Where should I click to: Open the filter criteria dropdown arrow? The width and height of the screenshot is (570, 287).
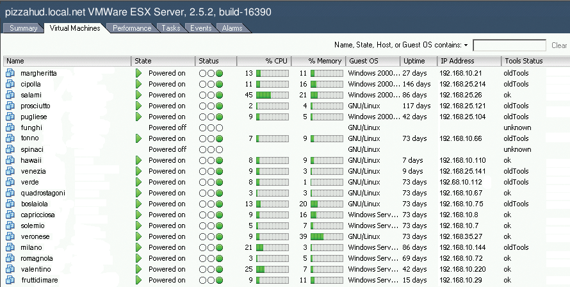(466, 45)
